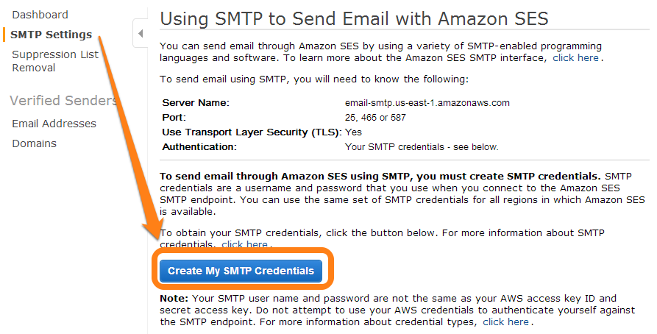Follow 'click here' link about SMTP interface
Viewport: 657px width, 334px height.
[x=575, y=58]
